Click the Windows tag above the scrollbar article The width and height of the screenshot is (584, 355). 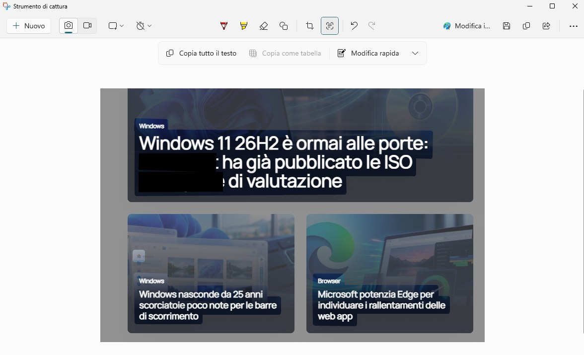(x=151, y=281)
